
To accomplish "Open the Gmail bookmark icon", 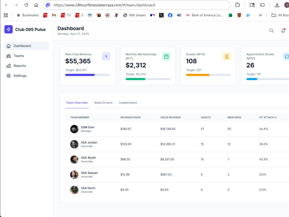I will pos(54,15).
